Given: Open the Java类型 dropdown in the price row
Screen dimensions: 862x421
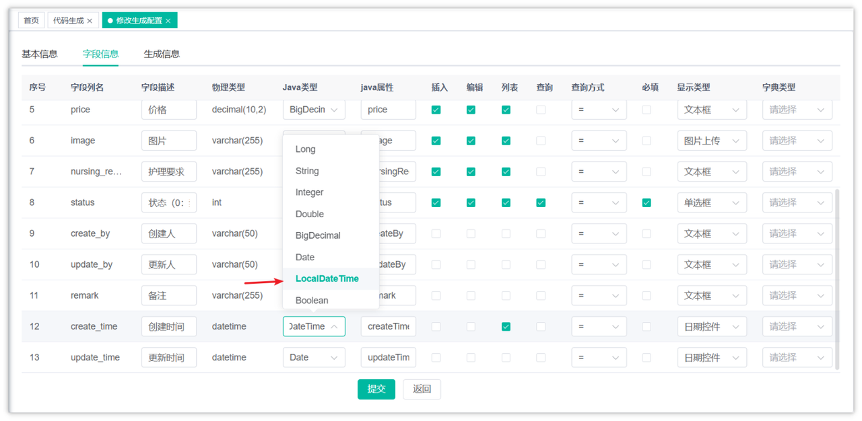Looking at the screenshot, I should tap(314, 110).
